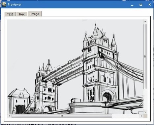Switch to the Text tab
154x125 pixels.
(x=10, y=14)
